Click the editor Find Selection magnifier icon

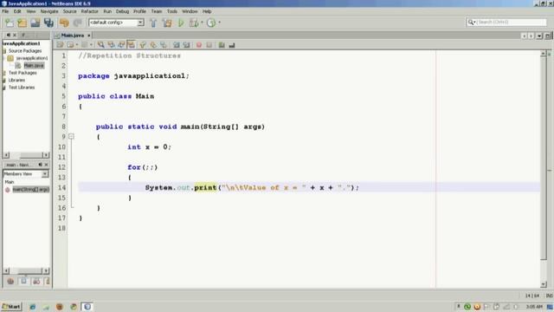coord(101,45)
